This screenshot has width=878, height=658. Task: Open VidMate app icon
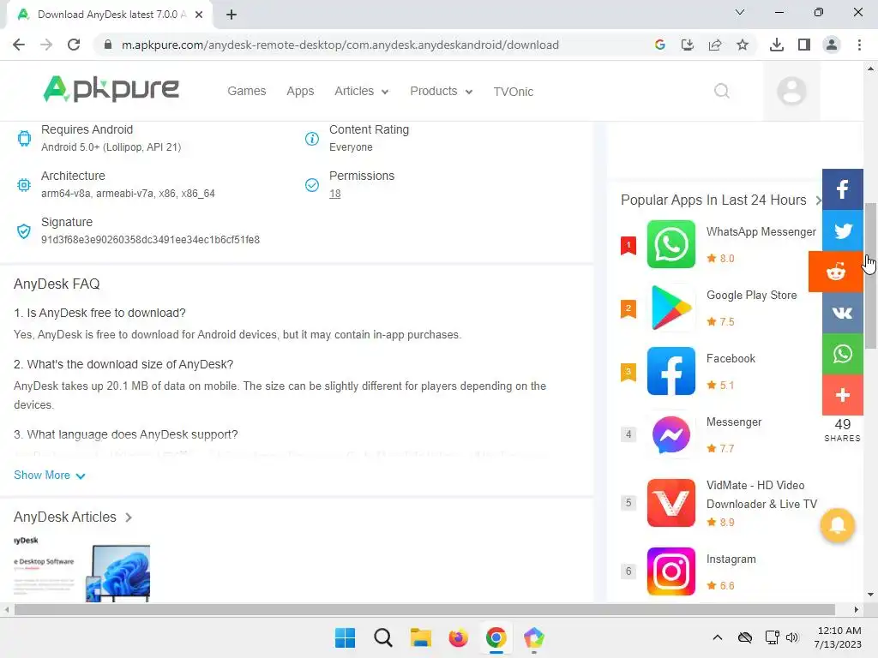pyautogui.click(x=671, y=502)
